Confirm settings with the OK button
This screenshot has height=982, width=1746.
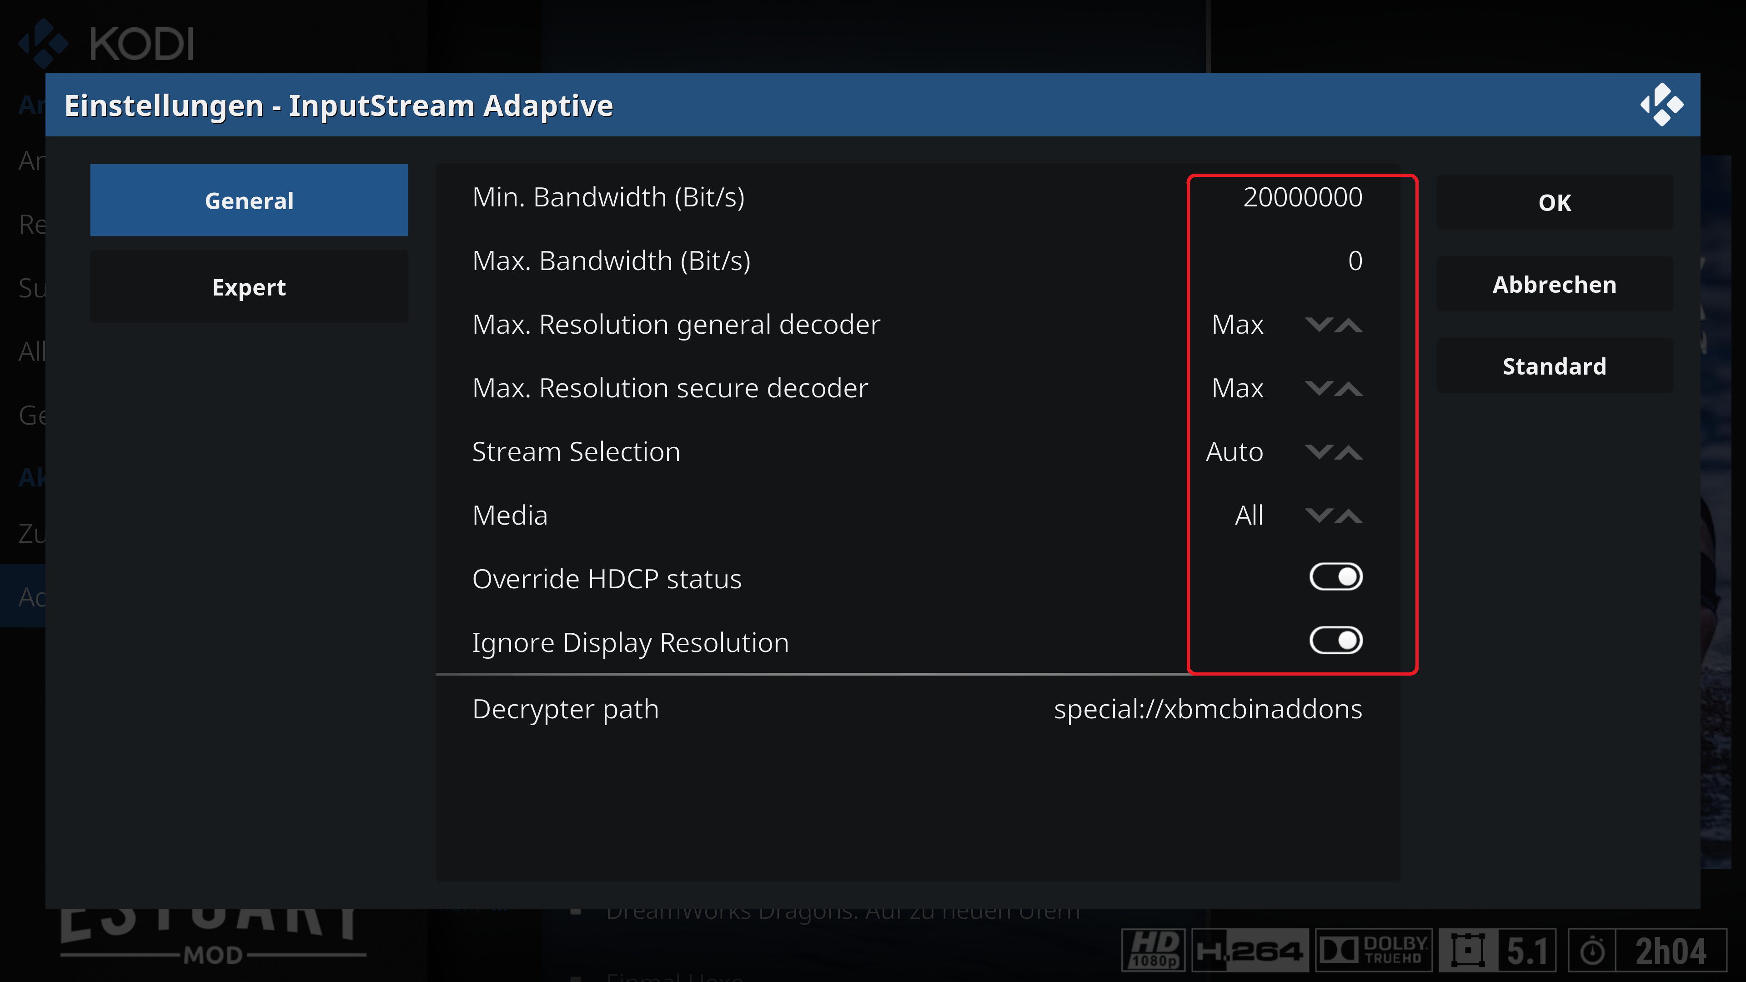coord(1554,202)
